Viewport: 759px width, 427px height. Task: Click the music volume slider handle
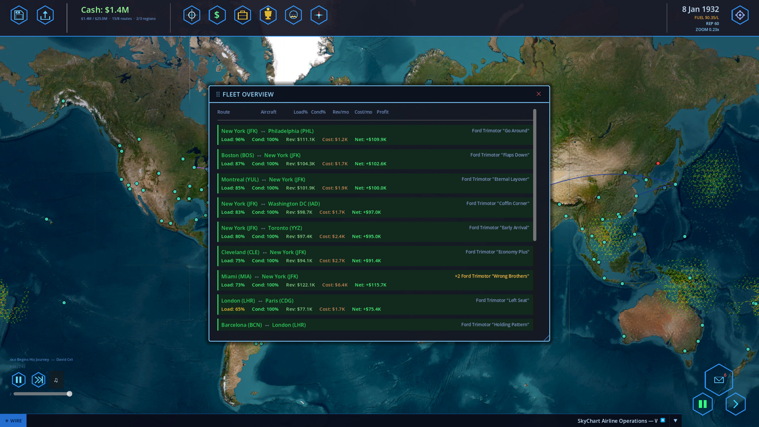(x=69, y=394)
